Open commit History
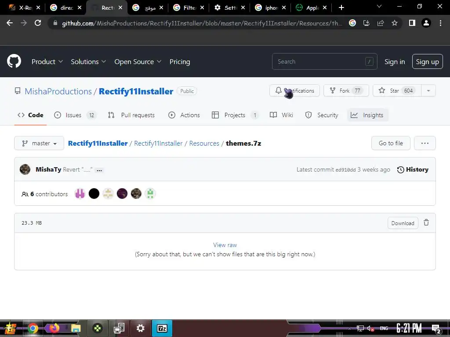Viewport: 450px width, 337px height. coord(413,169)
